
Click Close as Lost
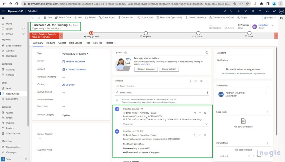(x=145, y=17)
